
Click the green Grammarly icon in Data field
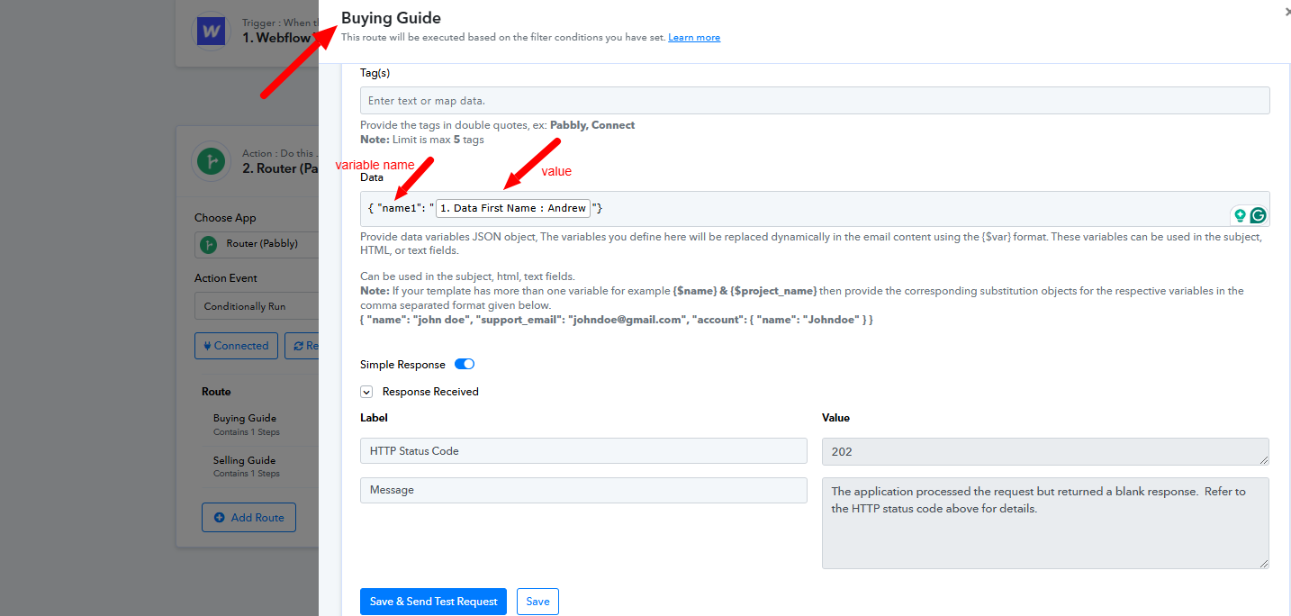pos(1258,215)
